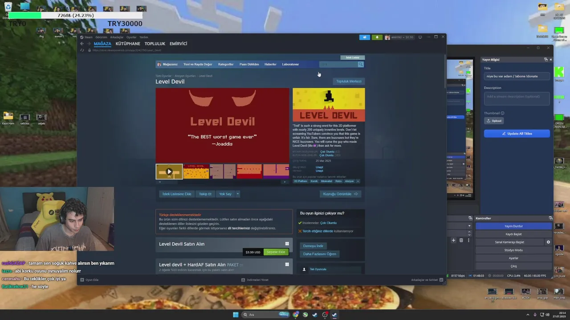
Task: Open the Yardım menu
Action: [x=144, y=37]
